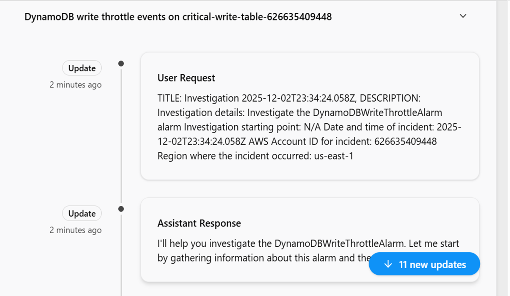Collapse the investigation header chevron

pyautogui.click(x=463, y=16)
